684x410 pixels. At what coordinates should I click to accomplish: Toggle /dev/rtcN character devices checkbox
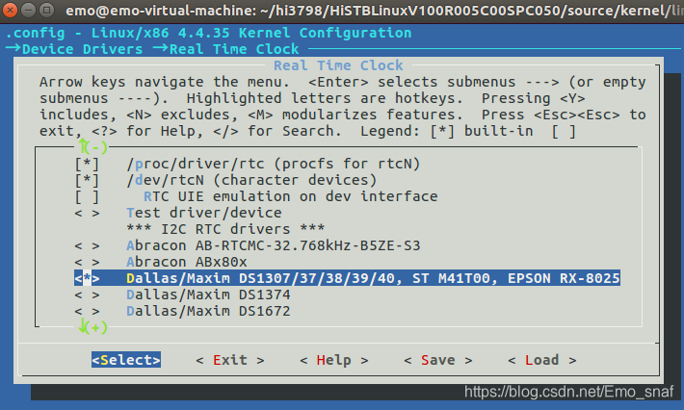coord(87,180)
